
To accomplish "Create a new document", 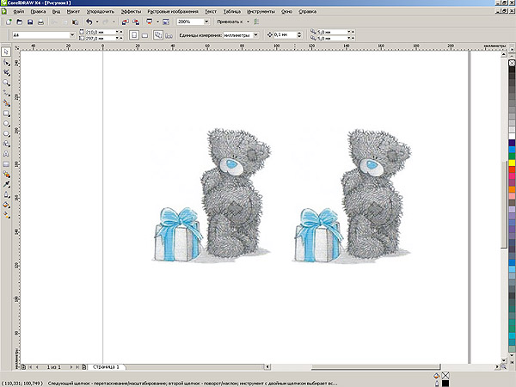I will (9, 21).
